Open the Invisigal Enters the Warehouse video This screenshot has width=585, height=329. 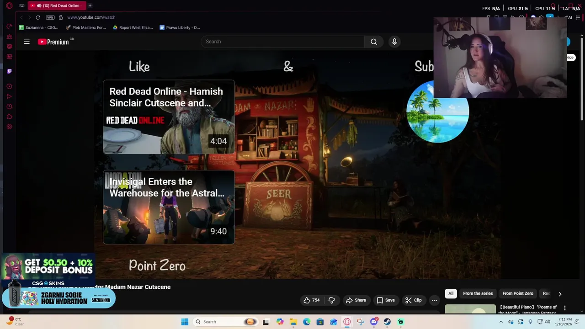click(169, 207)
